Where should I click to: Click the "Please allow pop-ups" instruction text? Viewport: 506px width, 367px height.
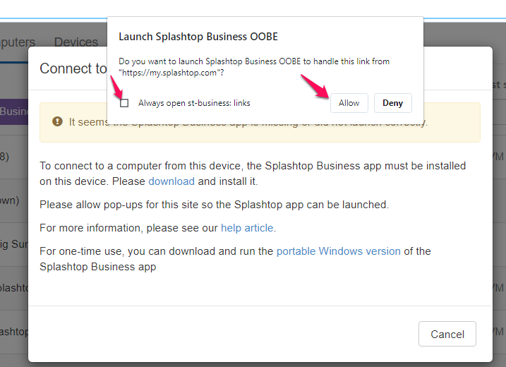coord(215,205)
